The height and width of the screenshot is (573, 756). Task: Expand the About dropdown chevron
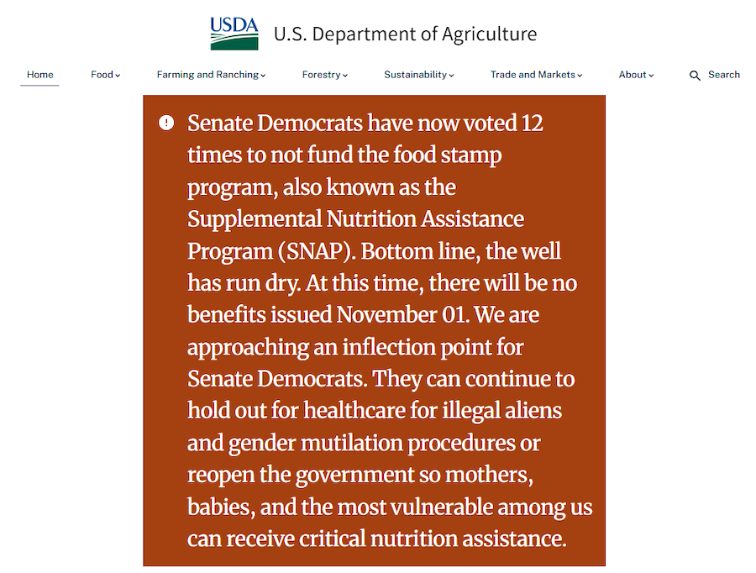[651, 76]
